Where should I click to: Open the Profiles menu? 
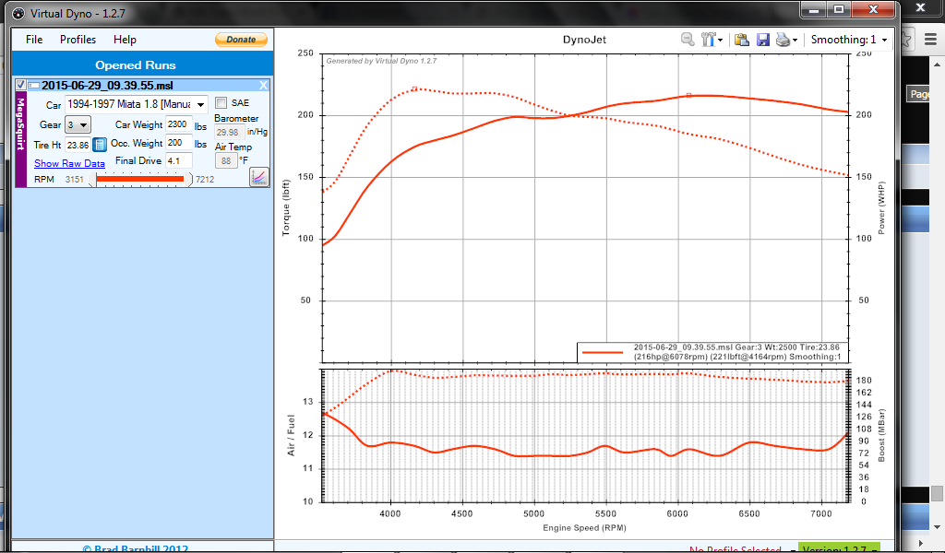[78, 40]
